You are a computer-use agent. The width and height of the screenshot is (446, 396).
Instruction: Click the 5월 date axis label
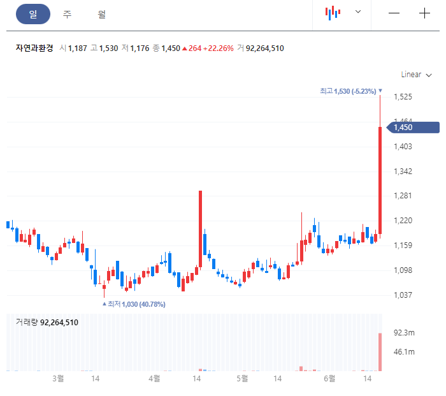pos(242,379)
